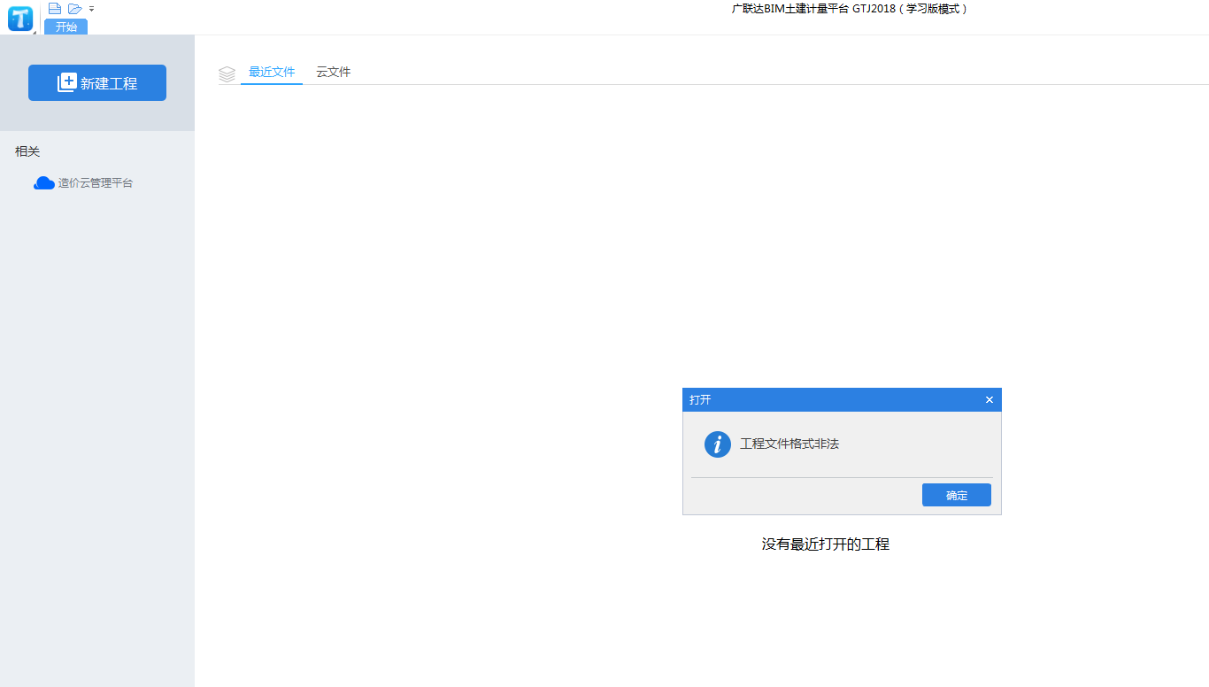1209x687 pixels.
Task: Click the 新建工程 button
Action: click(97, 82)
